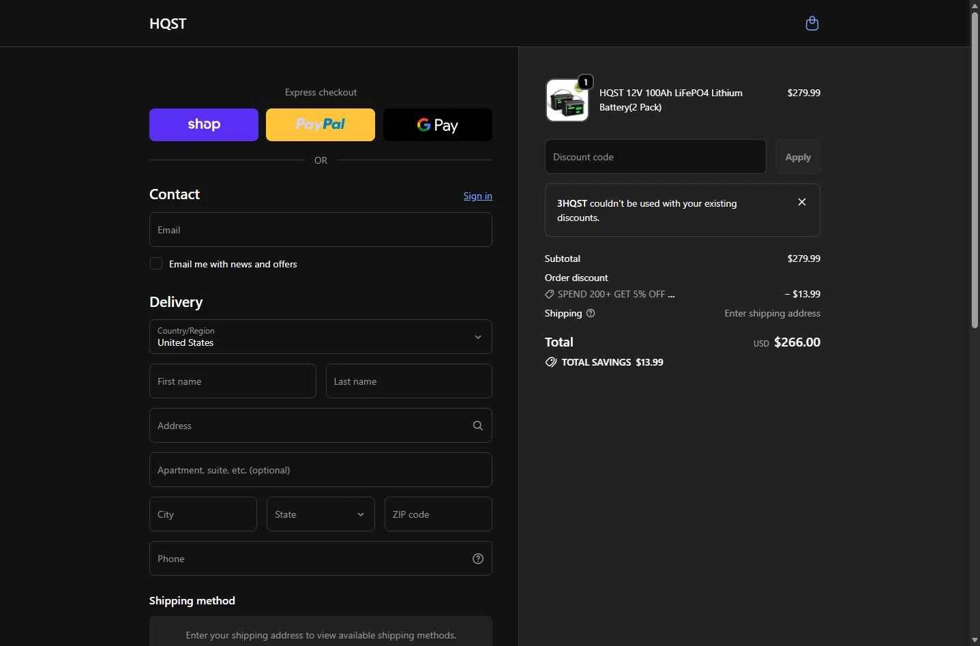This screenshot has width=980, height=646.
Task: Click the Apply discount button
Action: pos(798,157)
